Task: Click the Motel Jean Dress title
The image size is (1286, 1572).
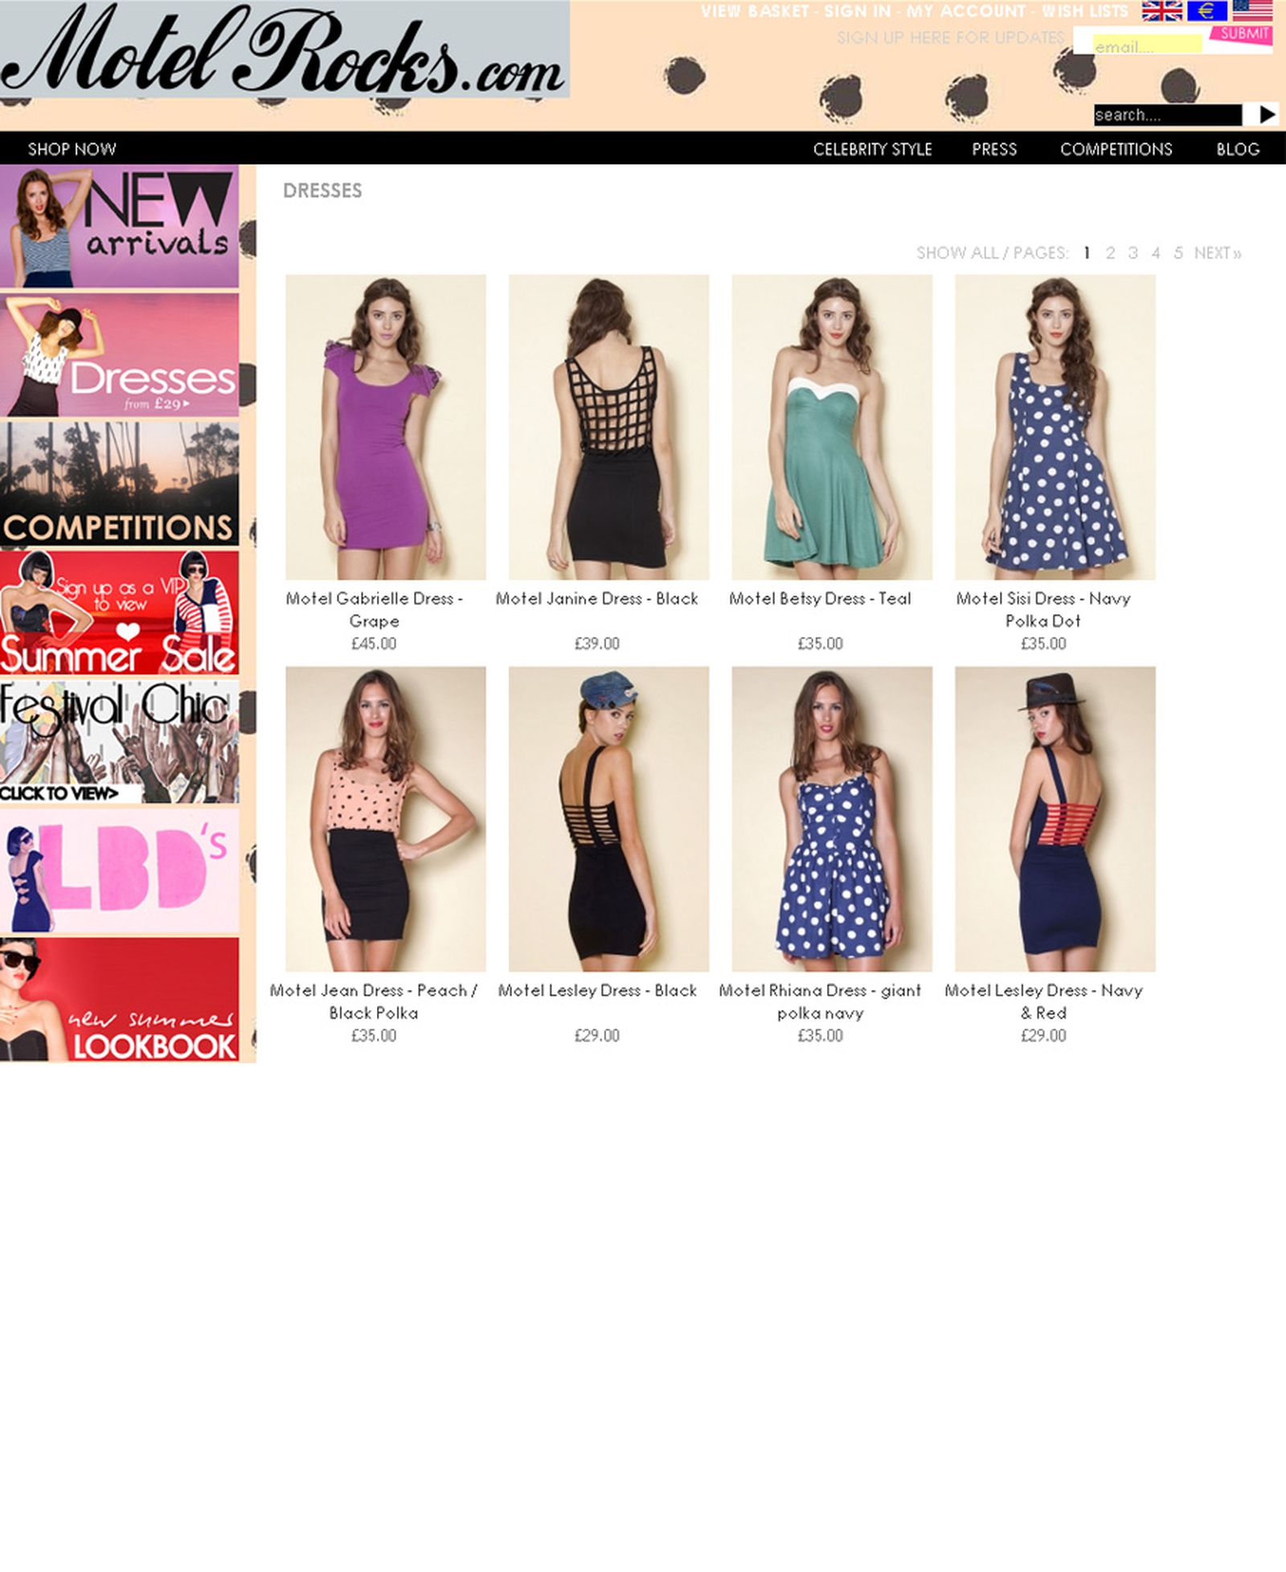Action: (x=374, y=1001)
